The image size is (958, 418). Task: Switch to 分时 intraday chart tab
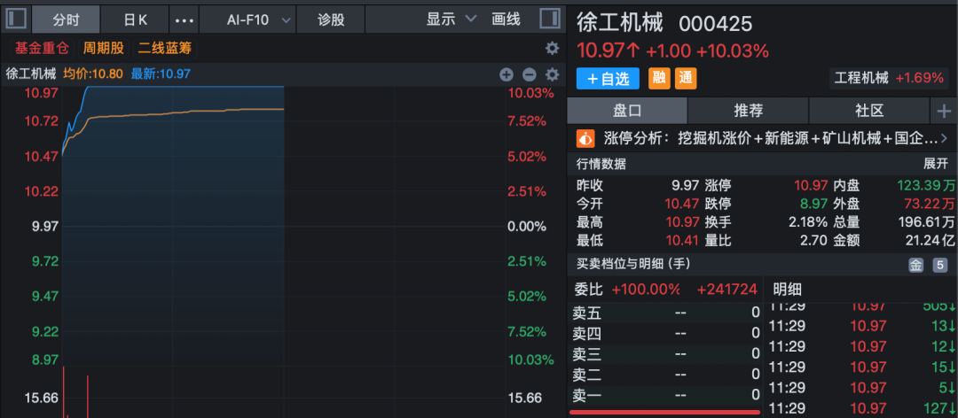click(x=66, y=19)
